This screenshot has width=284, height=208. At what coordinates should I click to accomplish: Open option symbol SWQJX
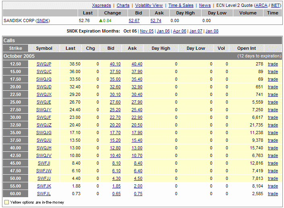[x=44, y=94]
